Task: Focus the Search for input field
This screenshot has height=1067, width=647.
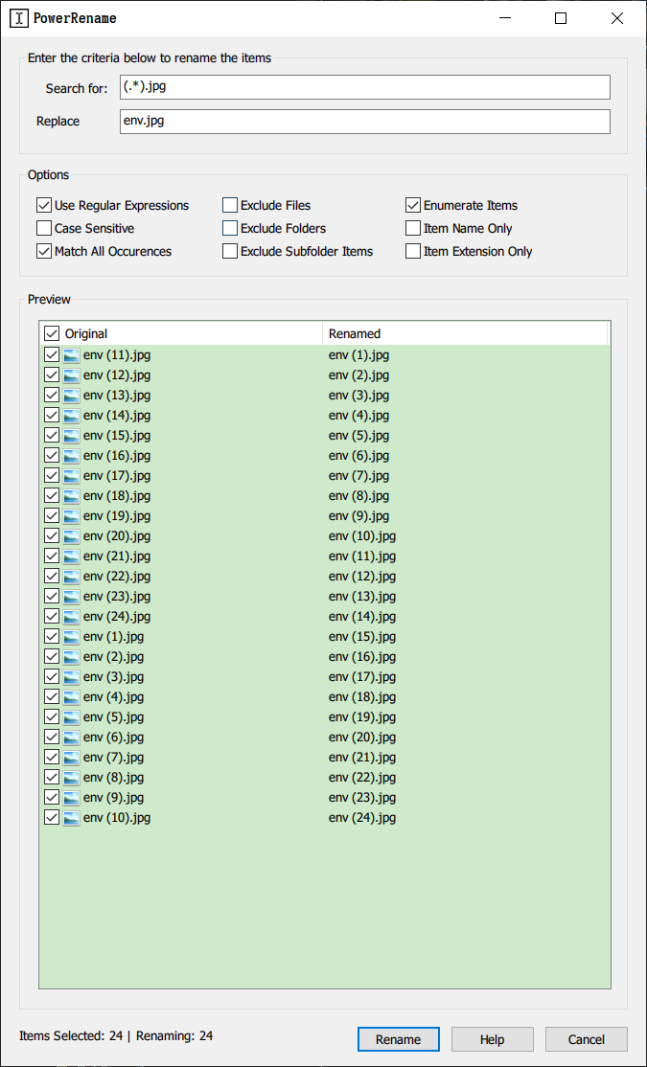Action: (x=365, y=87)
